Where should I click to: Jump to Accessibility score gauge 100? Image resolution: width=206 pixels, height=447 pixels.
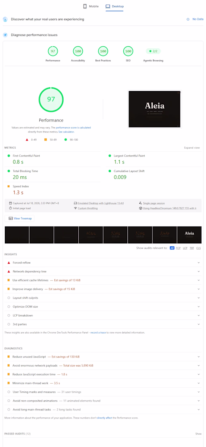click(x=78, y=51)
